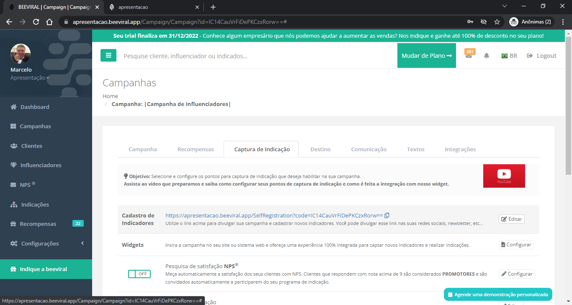The width and height of the screenshot is (572, 305).
Task: Click Agende uma demonstração personalizada button
Action: [498, 295]
